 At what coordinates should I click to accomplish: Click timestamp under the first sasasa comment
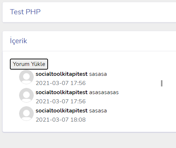(x=60, y=83)
